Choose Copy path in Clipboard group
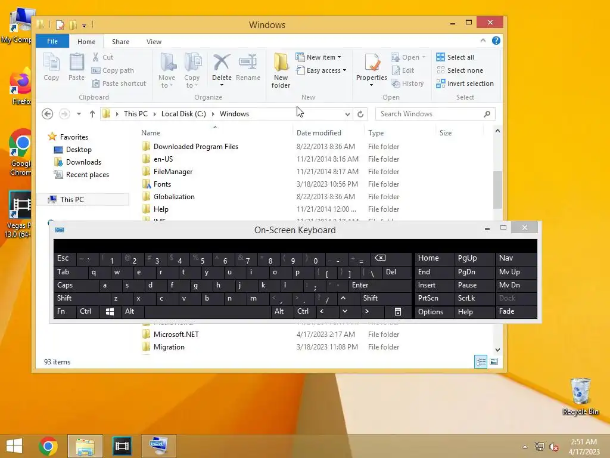Screen dimensions: 610x458 113,70
